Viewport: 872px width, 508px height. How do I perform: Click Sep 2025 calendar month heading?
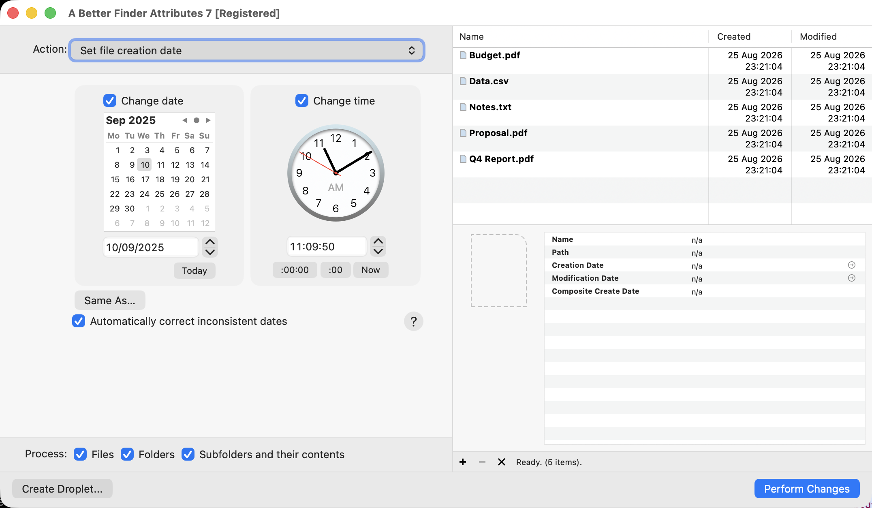(130, 120)
